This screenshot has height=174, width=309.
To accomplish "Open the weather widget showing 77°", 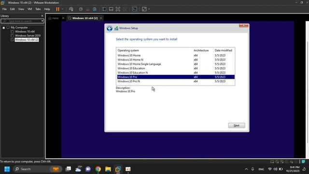I will point(78,169).
